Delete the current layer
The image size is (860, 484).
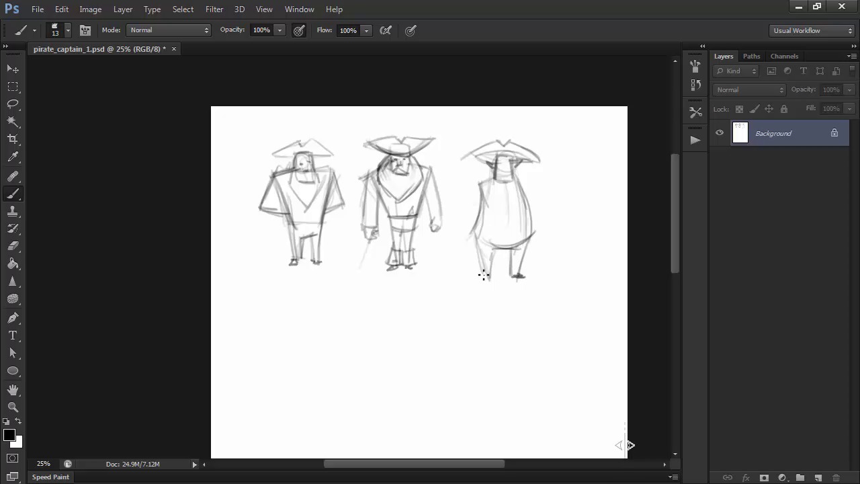pos(836,478)
